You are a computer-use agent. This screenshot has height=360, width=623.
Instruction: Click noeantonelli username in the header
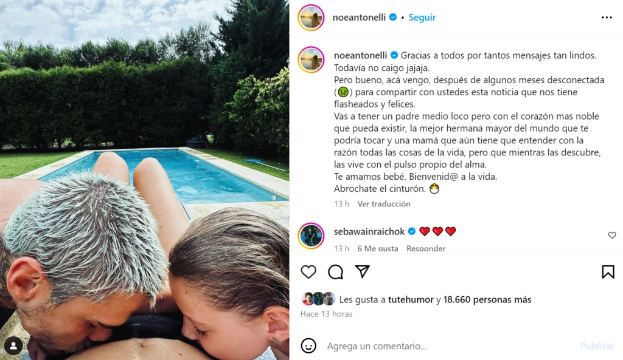click(359, 18)
